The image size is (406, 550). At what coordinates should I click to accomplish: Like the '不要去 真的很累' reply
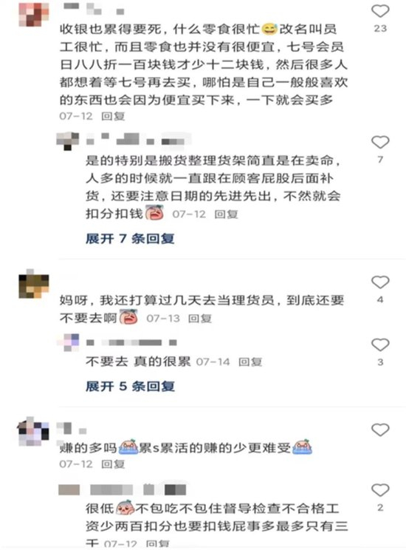380,344
